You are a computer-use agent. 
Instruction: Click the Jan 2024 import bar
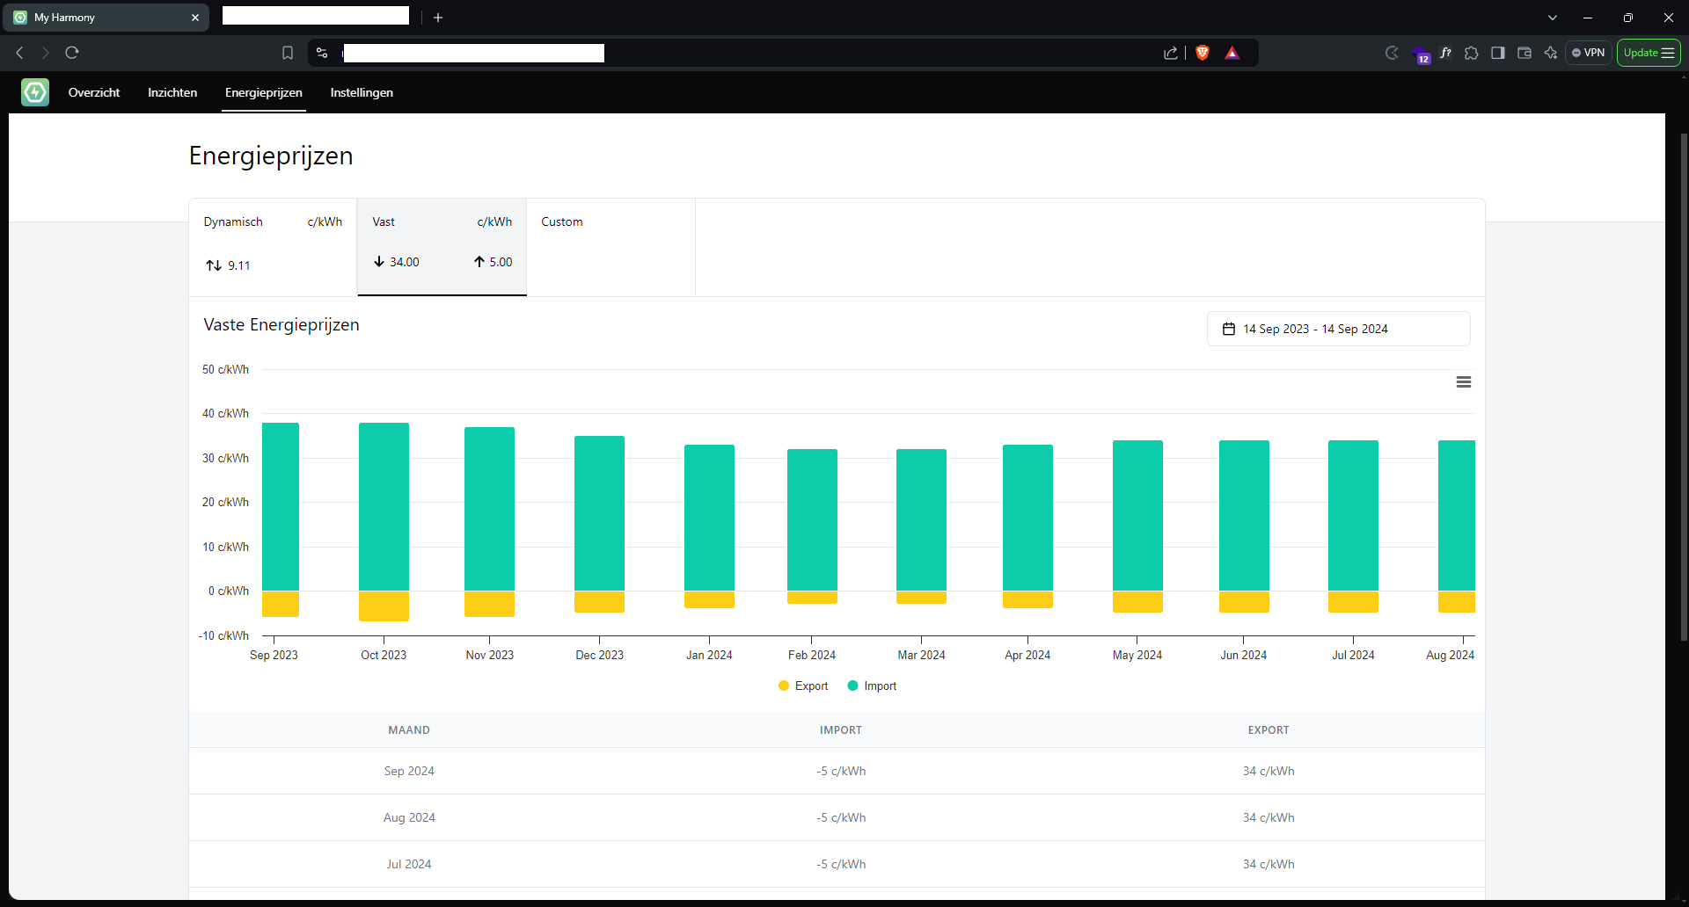pyautogui.click(x=709, y=518)
